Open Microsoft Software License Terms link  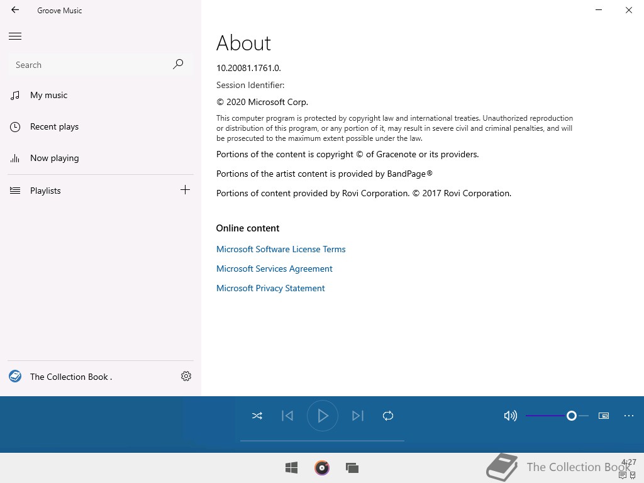[x=281, y=249]
